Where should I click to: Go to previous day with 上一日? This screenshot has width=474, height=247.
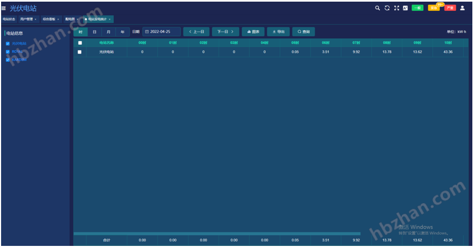coord(196,32)
